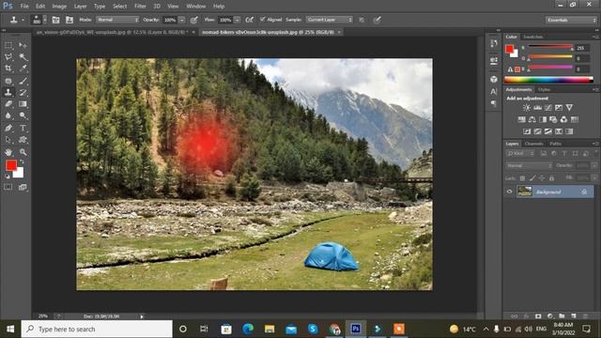Add a Curves adjustment
The height and width of the screenshot is (338, 601).
tap(548, 108)
